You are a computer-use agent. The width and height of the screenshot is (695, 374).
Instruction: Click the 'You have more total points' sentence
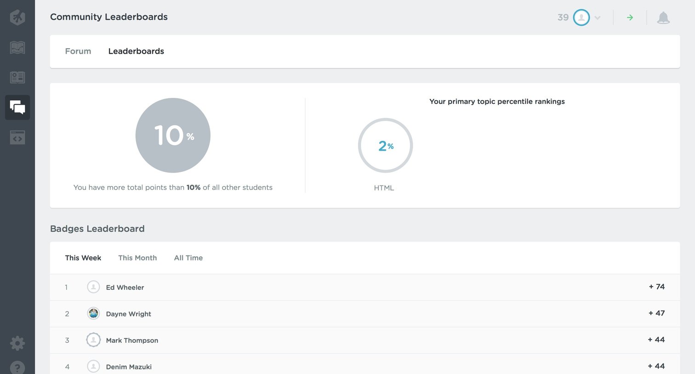click(x=173, y=187)
